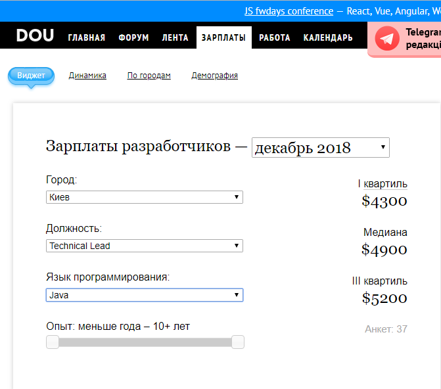Expand the декабрь 2018 period dropdown

click(321, 147)
